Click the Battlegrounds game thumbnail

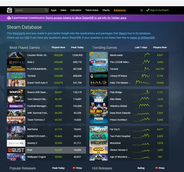(x=16, y=69)
